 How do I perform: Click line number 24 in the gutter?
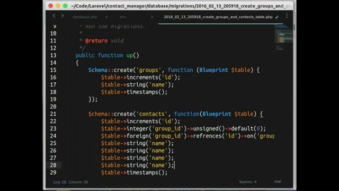coord(53,136)
